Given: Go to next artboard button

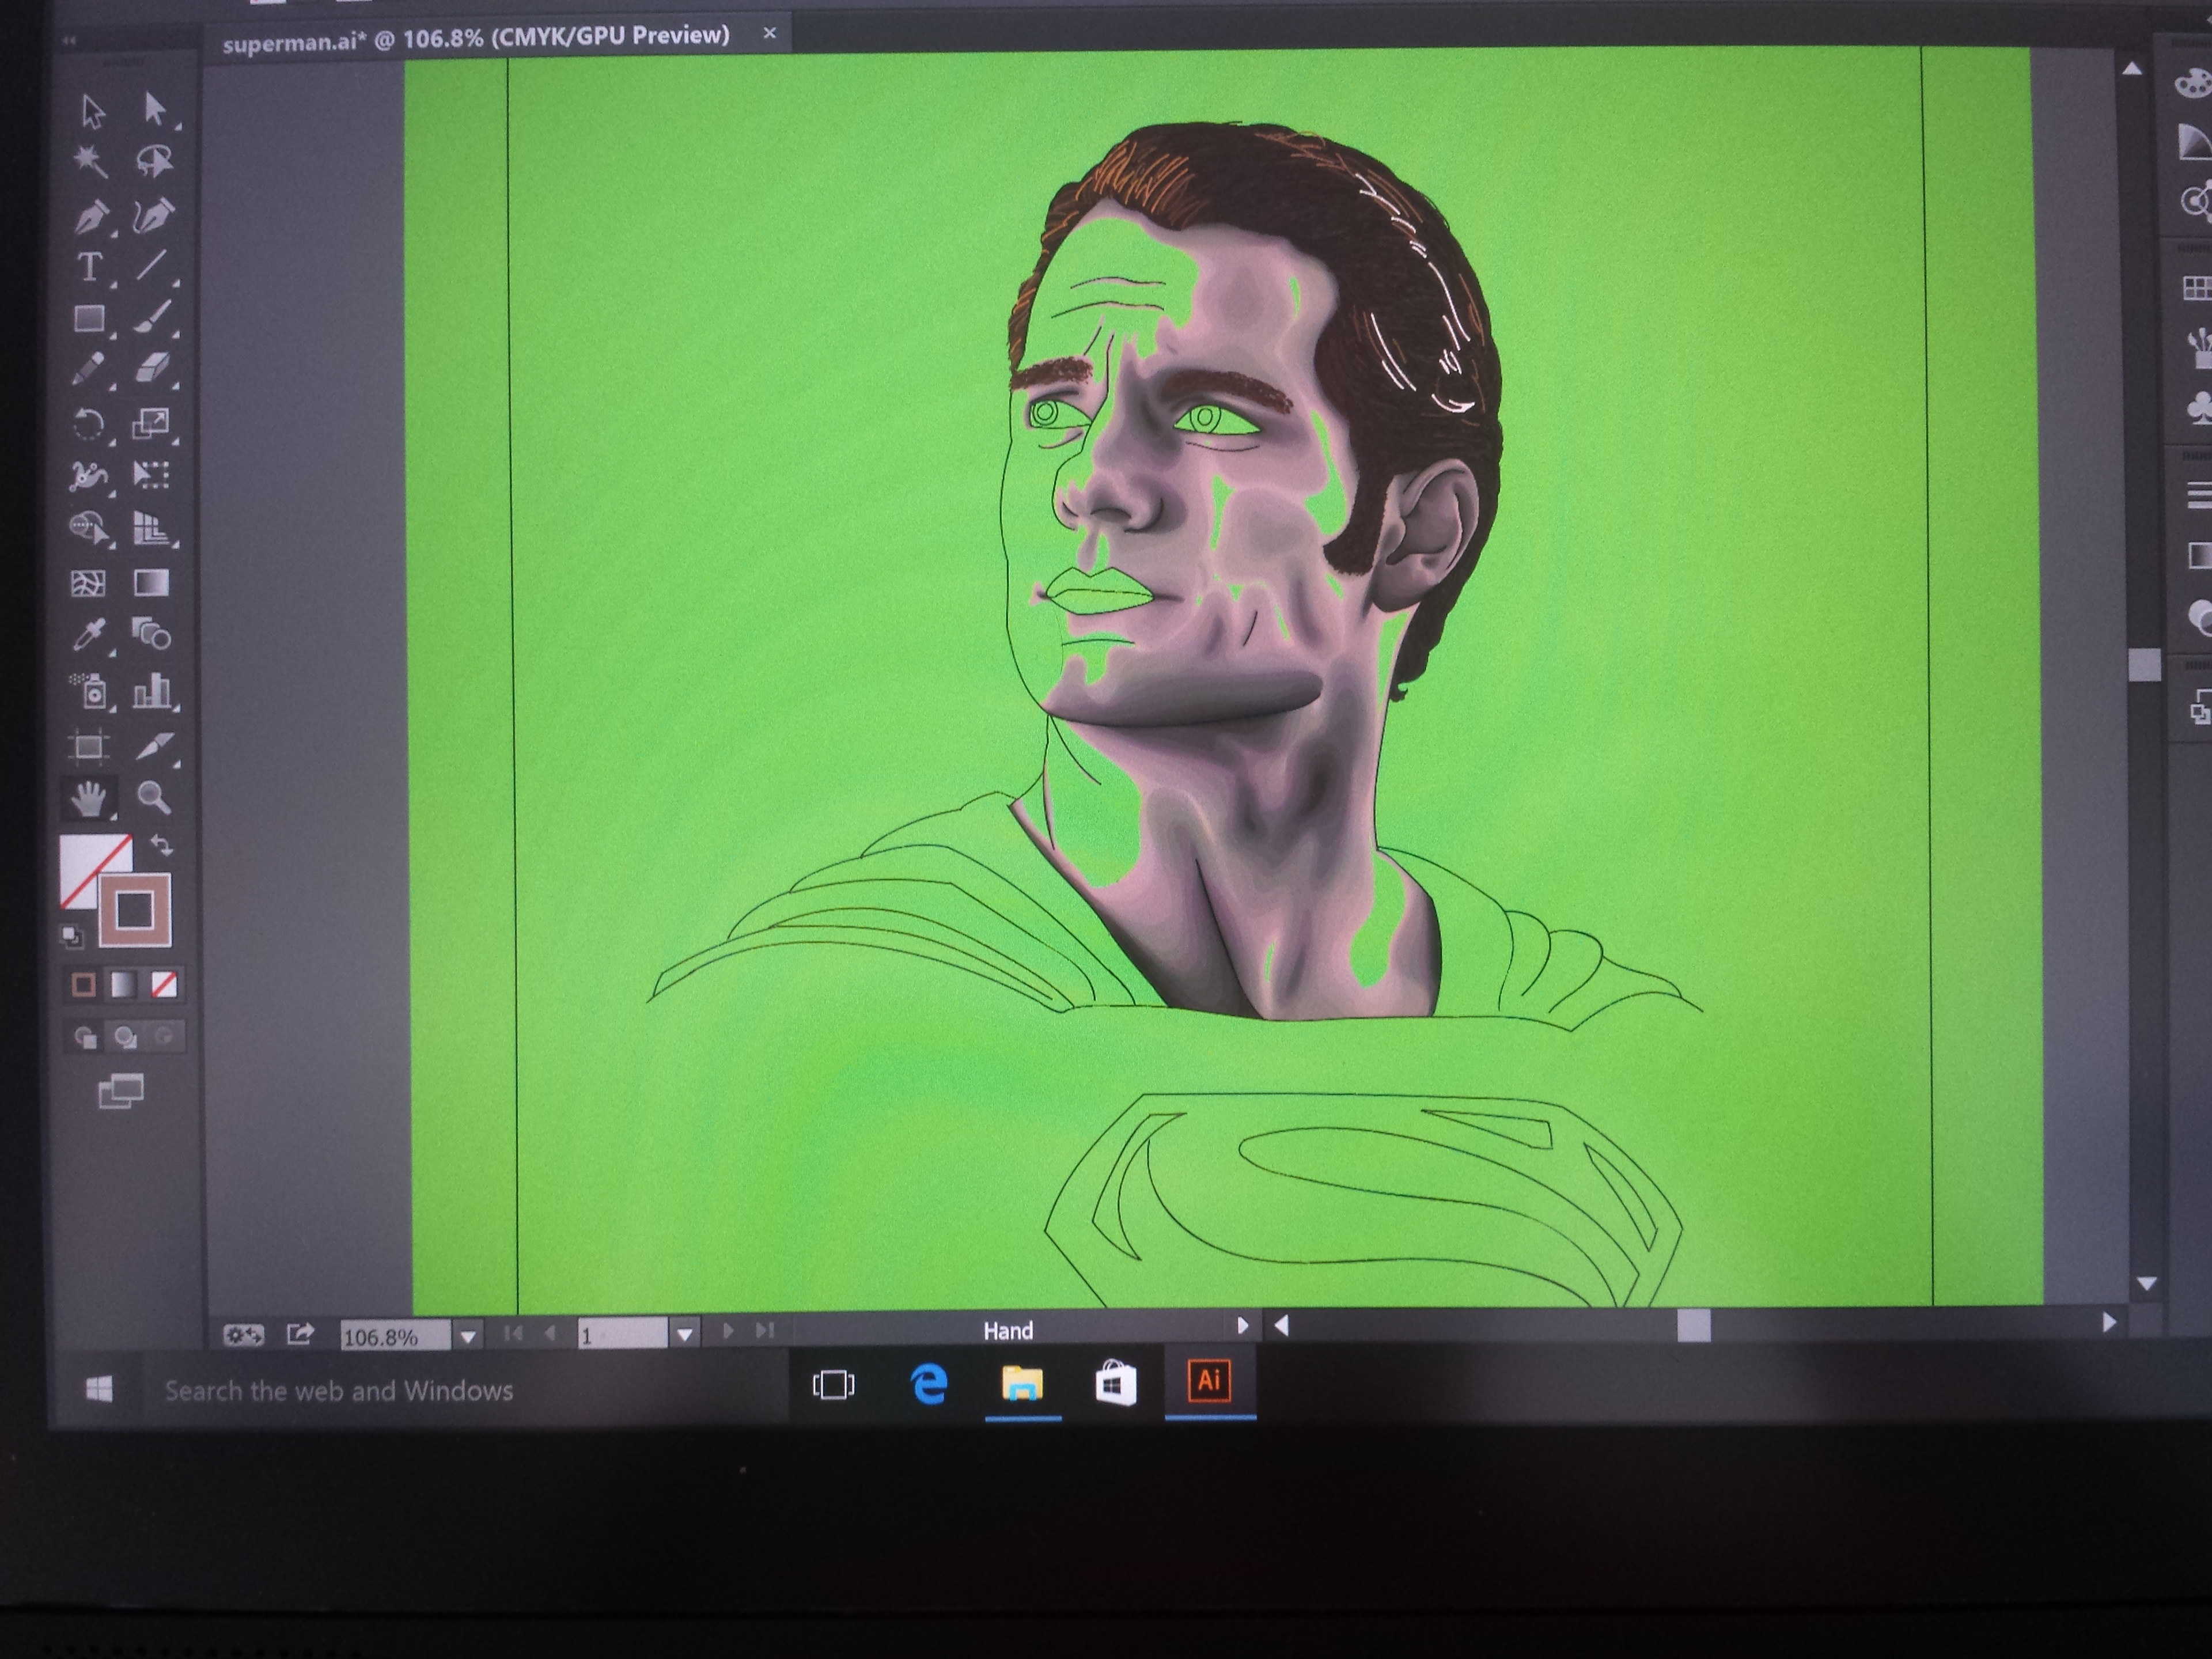Looking at the screenshot, I should [728, 1331].
